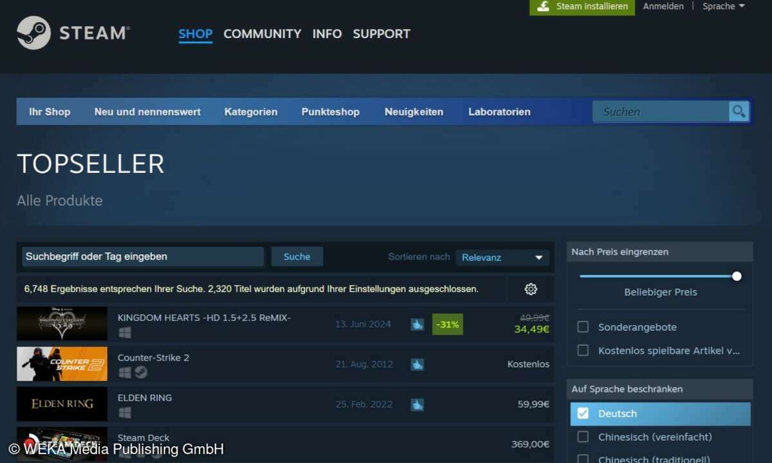Screen dimensions: 772x463
Task: Click the Steam logo
Action: (73, 33)
